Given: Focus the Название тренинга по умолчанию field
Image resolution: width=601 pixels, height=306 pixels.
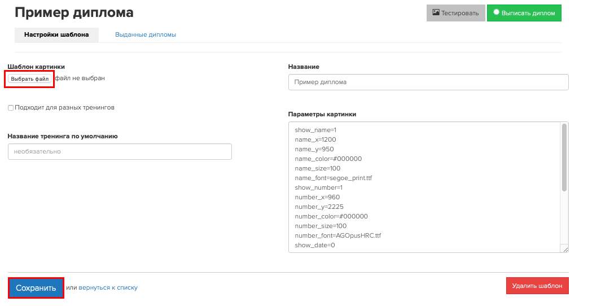Looking at the screenshot, I should coord(120,151).
